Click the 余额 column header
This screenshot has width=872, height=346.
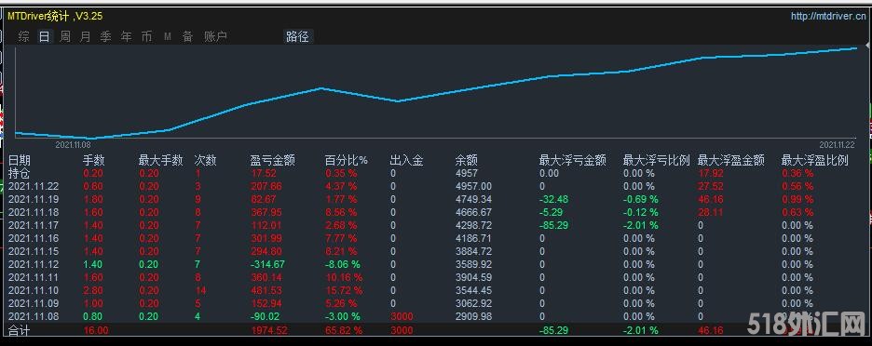tap(466, 161)
